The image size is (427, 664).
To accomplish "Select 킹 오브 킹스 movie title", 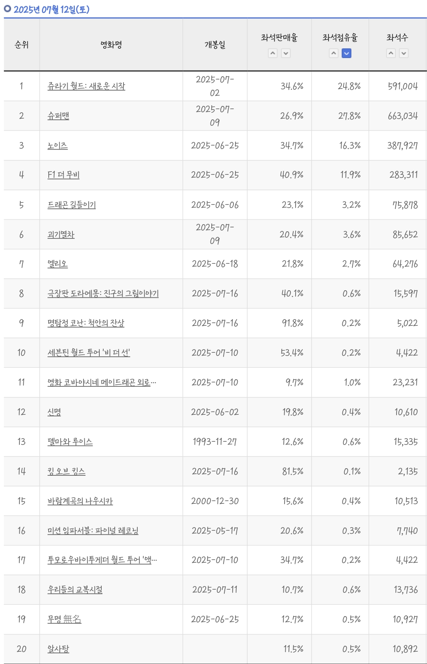I will click(x=66, y=471).
